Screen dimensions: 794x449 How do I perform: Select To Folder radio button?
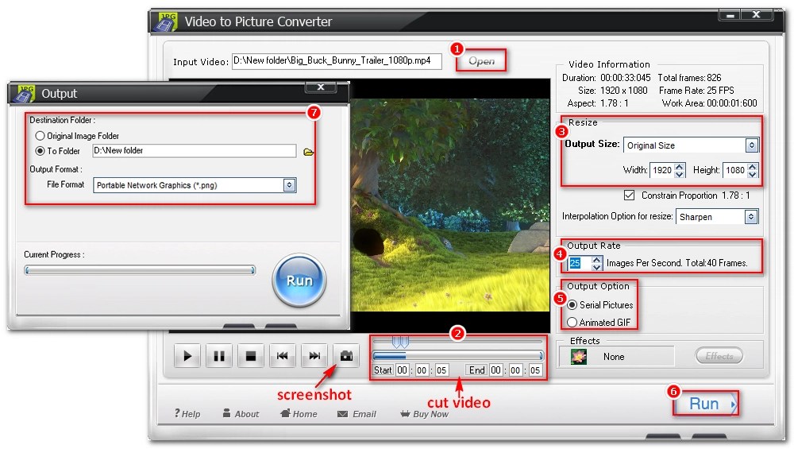[x=40, y=151]
